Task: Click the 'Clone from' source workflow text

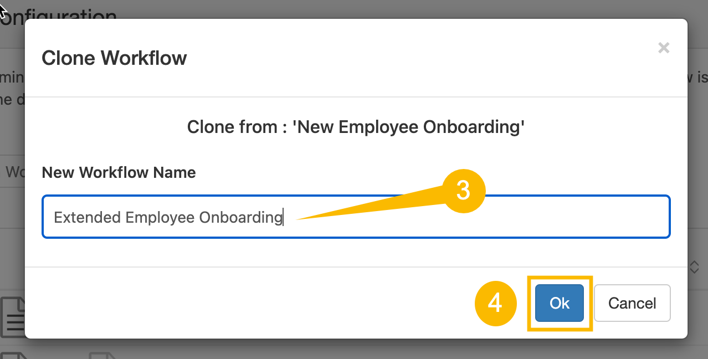Action: click(x=356, y=127)
